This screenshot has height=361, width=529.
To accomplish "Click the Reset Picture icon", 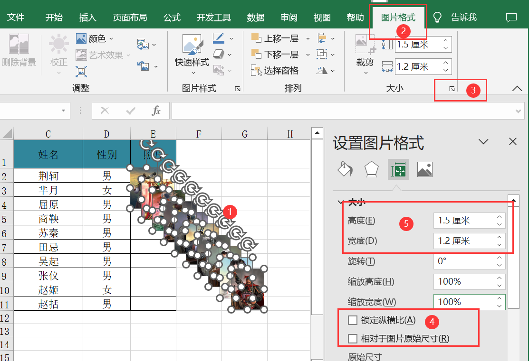I will [x=143, y=65].
